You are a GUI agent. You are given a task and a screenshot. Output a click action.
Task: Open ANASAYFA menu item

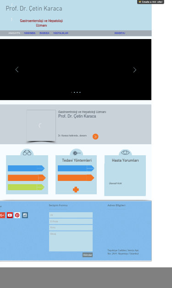pos(14,33)
